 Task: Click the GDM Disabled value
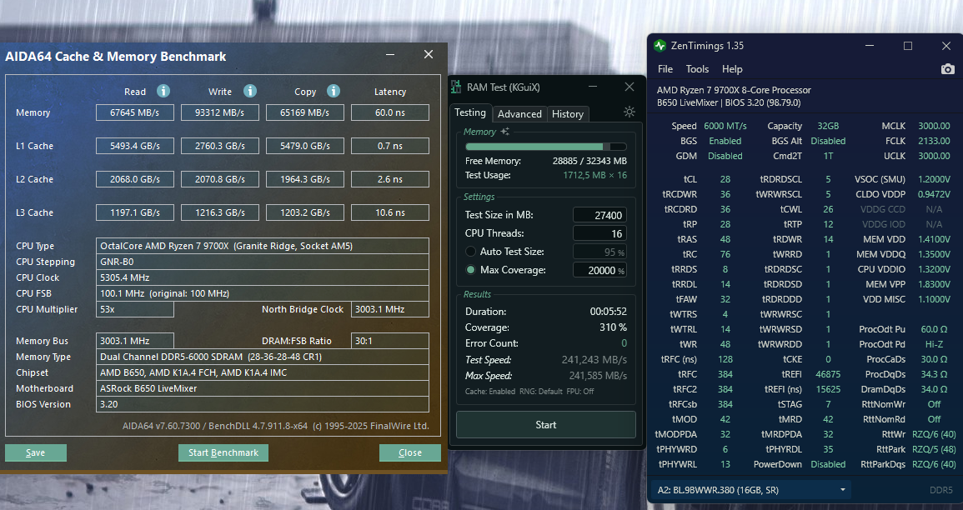725,156
